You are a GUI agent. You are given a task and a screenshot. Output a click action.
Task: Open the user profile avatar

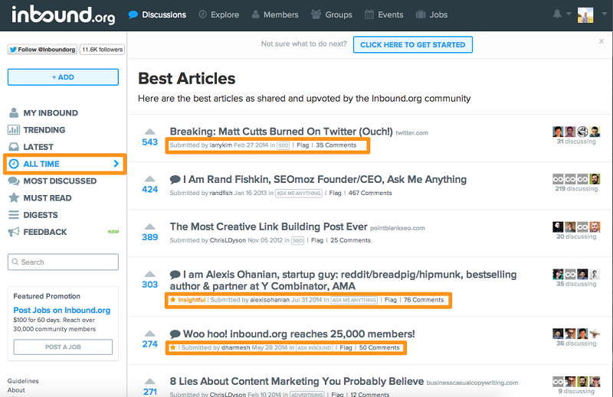tap(585, 15)
